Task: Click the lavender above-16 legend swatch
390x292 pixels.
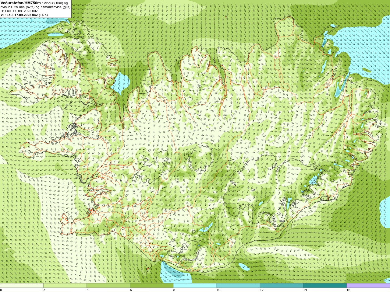Action: 368,286
